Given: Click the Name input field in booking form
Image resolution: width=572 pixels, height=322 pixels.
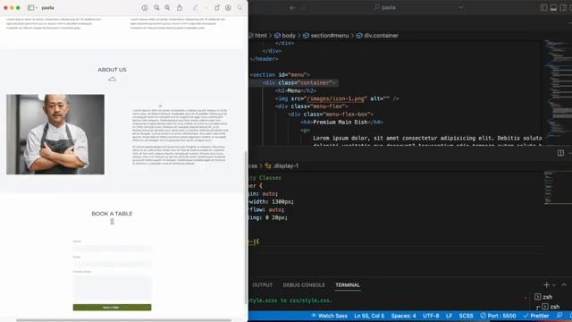Looking at the screenshot, I should pos(112,248).
